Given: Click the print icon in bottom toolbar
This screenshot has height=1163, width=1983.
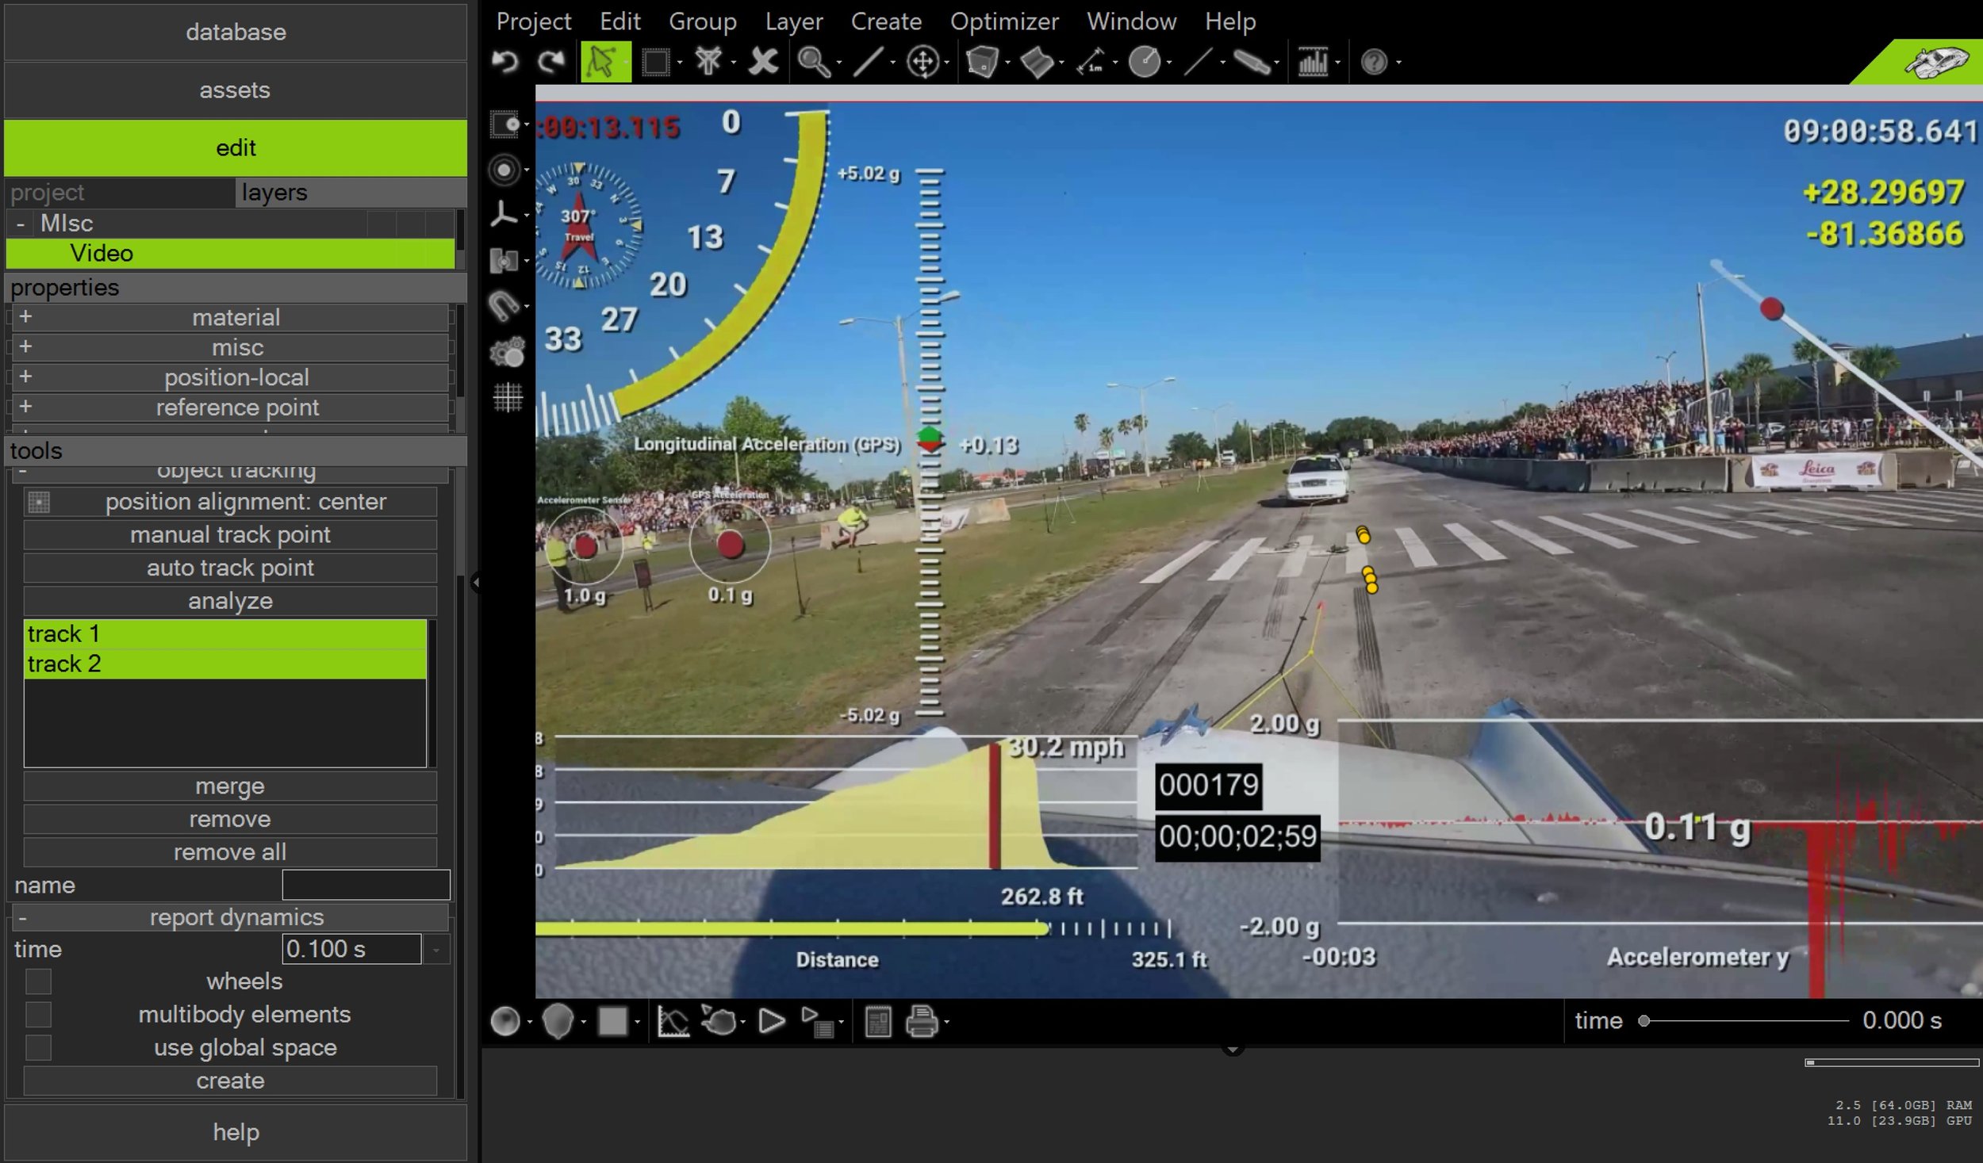Looking at the screenshot, I should (922, 1021).
